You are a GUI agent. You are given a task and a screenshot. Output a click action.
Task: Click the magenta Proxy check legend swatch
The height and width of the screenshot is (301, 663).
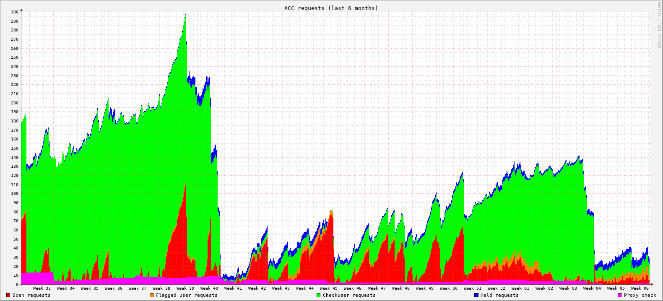click(x=619, y=295)
